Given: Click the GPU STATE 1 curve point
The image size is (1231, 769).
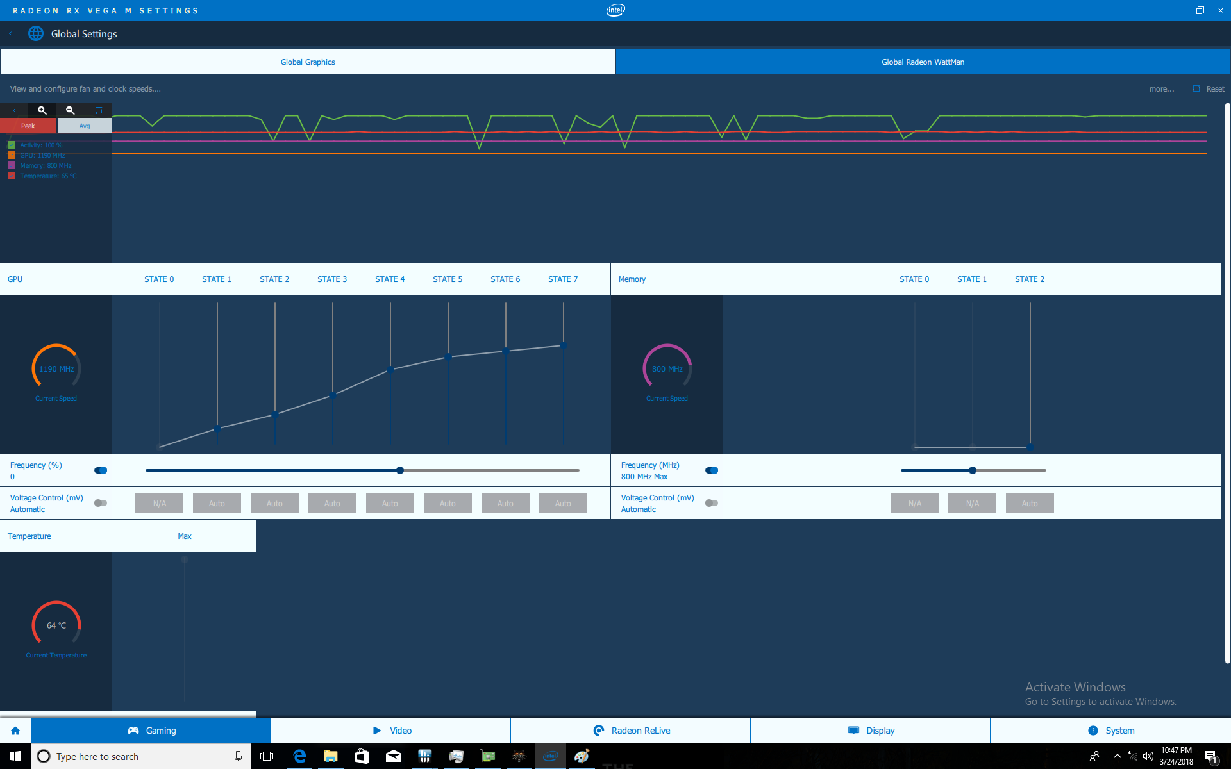Looking at the screenshot, I should [217, 428].
